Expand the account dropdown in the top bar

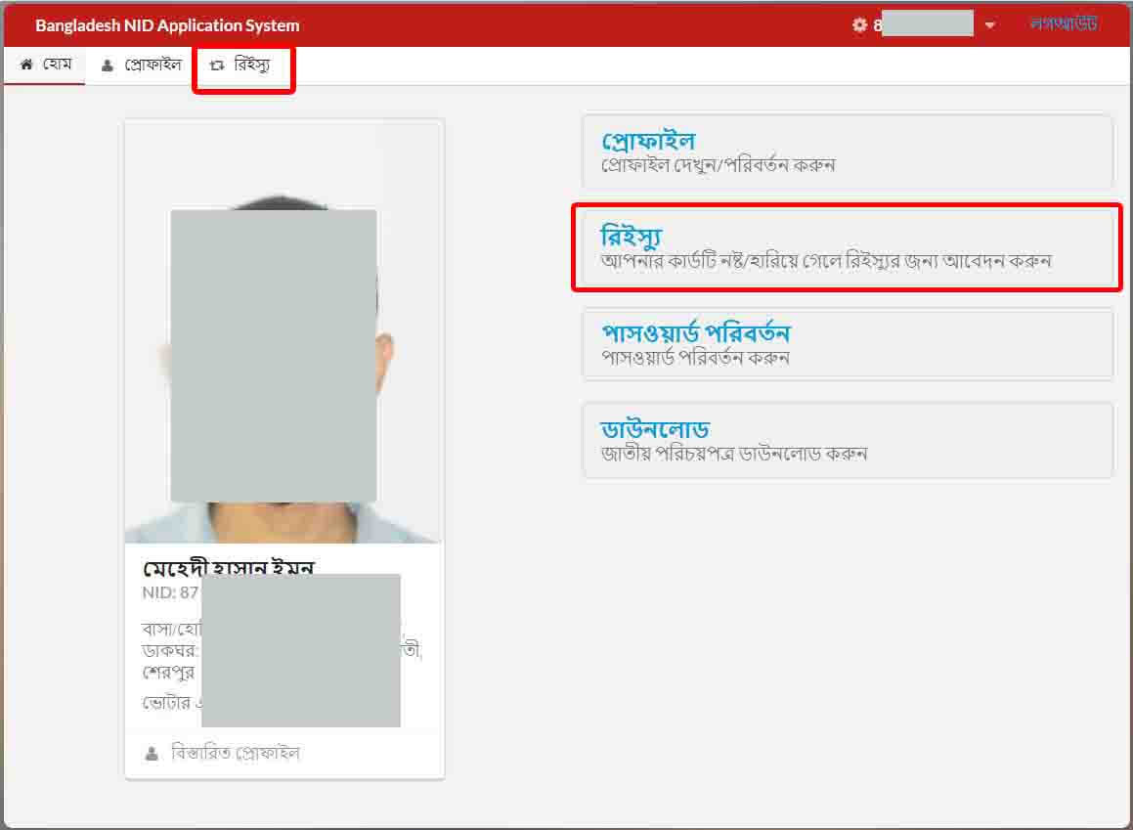coord(990,25)
